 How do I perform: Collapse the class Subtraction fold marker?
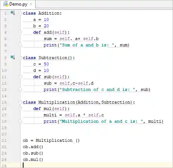coord(20,58)
